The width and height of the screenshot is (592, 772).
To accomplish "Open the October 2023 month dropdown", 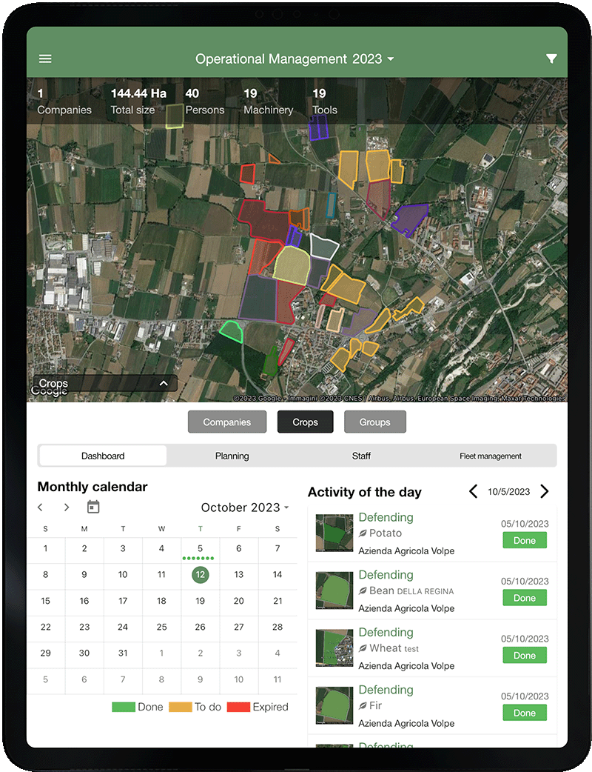I will tap(244, 508).
